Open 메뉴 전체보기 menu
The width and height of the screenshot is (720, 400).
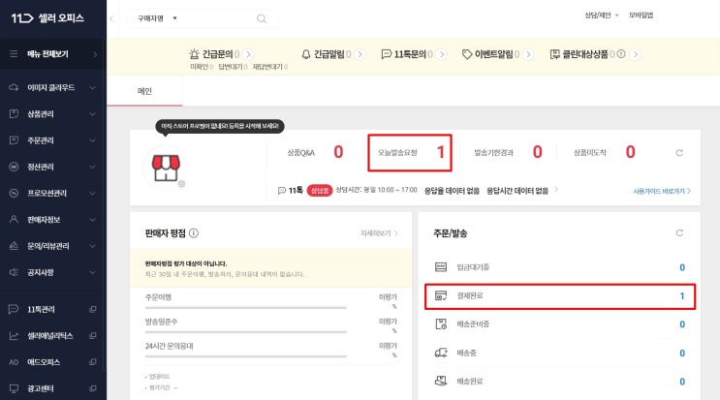pyautogui.click(x=53, y=54)
